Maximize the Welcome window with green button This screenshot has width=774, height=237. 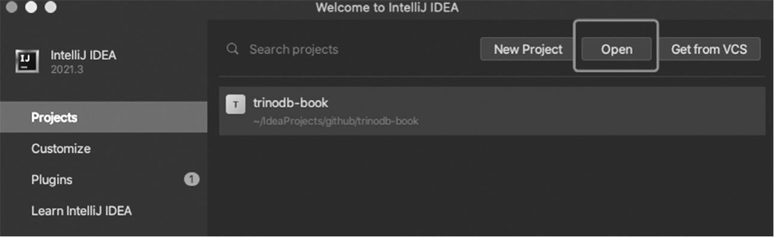point(50,8)
